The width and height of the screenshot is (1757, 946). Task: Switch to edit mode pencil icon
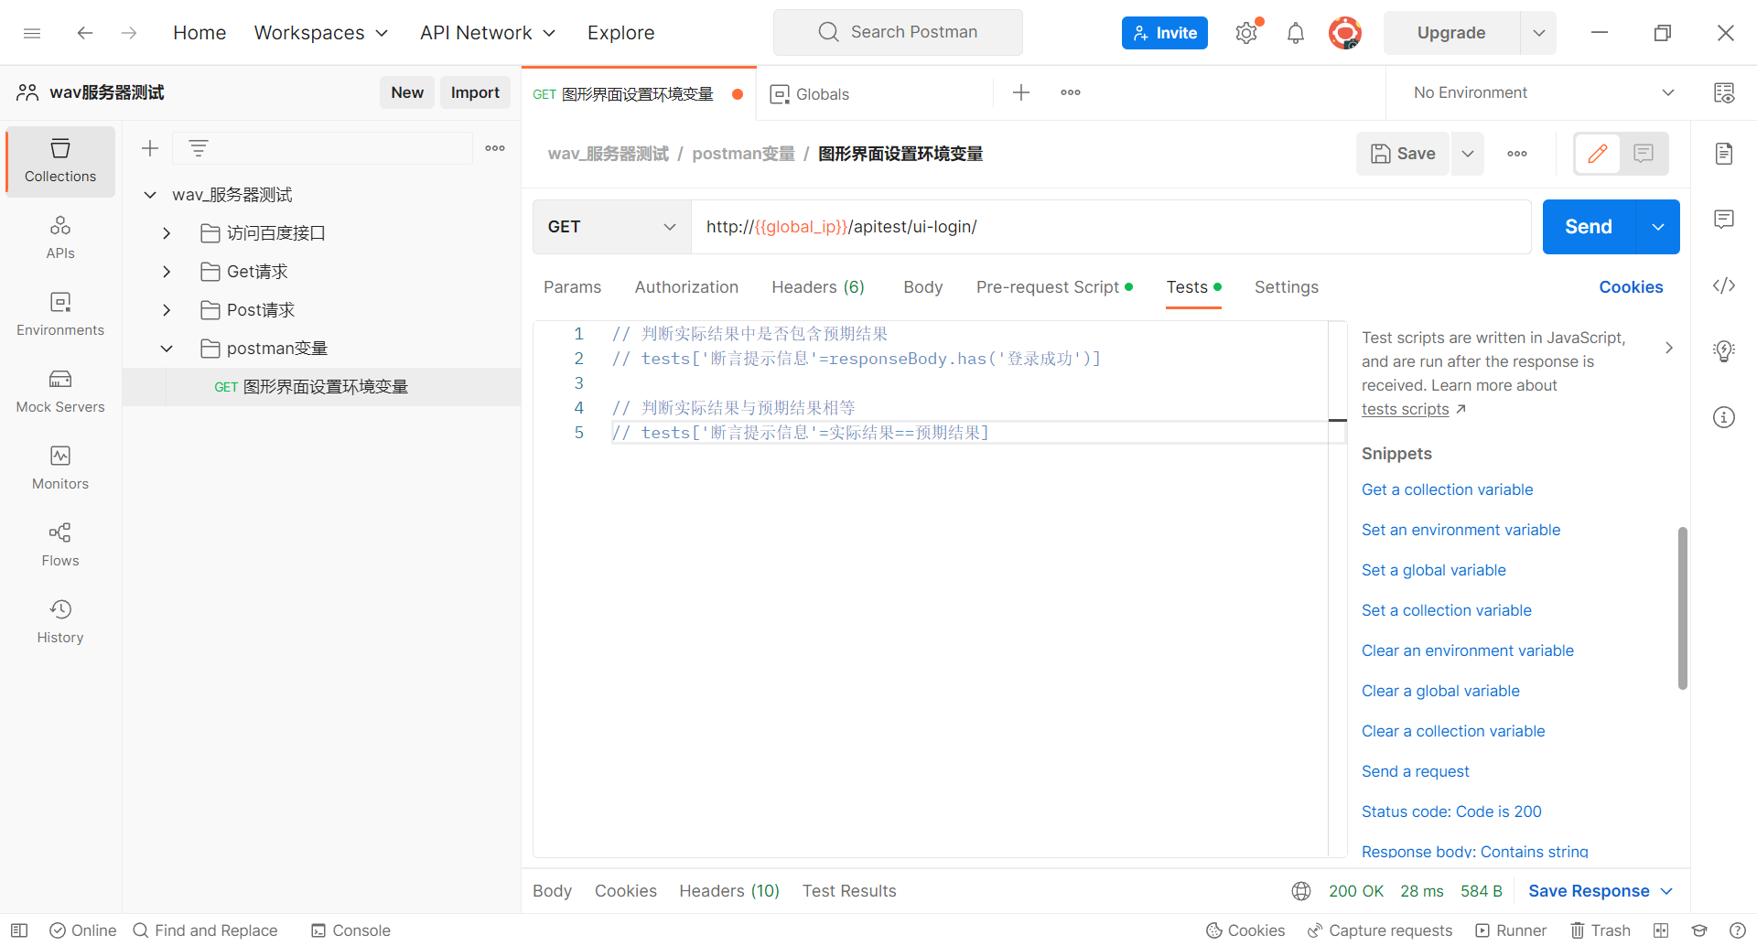(1598, 154)
